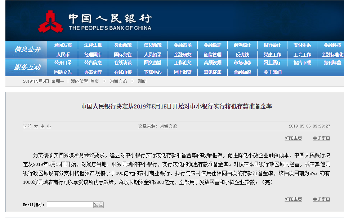Select 信贷政策 in the navigation bar
This screenshot has width=344, height=218.
(x=153, y=45)
